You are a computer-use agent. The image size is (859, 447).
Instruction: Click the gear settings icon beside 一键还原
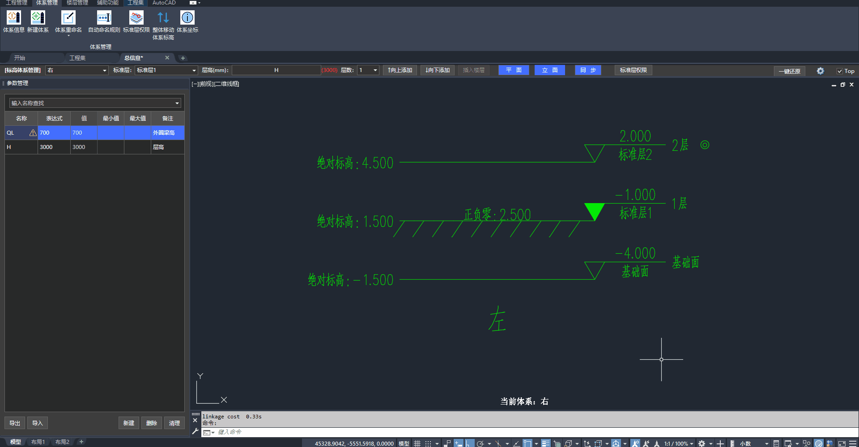pos(820,71)
